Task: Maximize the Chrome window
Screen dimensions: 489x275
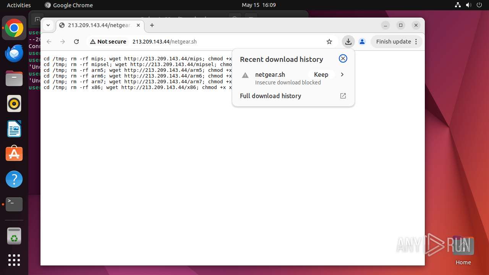Action: click(x=401, y=25)
